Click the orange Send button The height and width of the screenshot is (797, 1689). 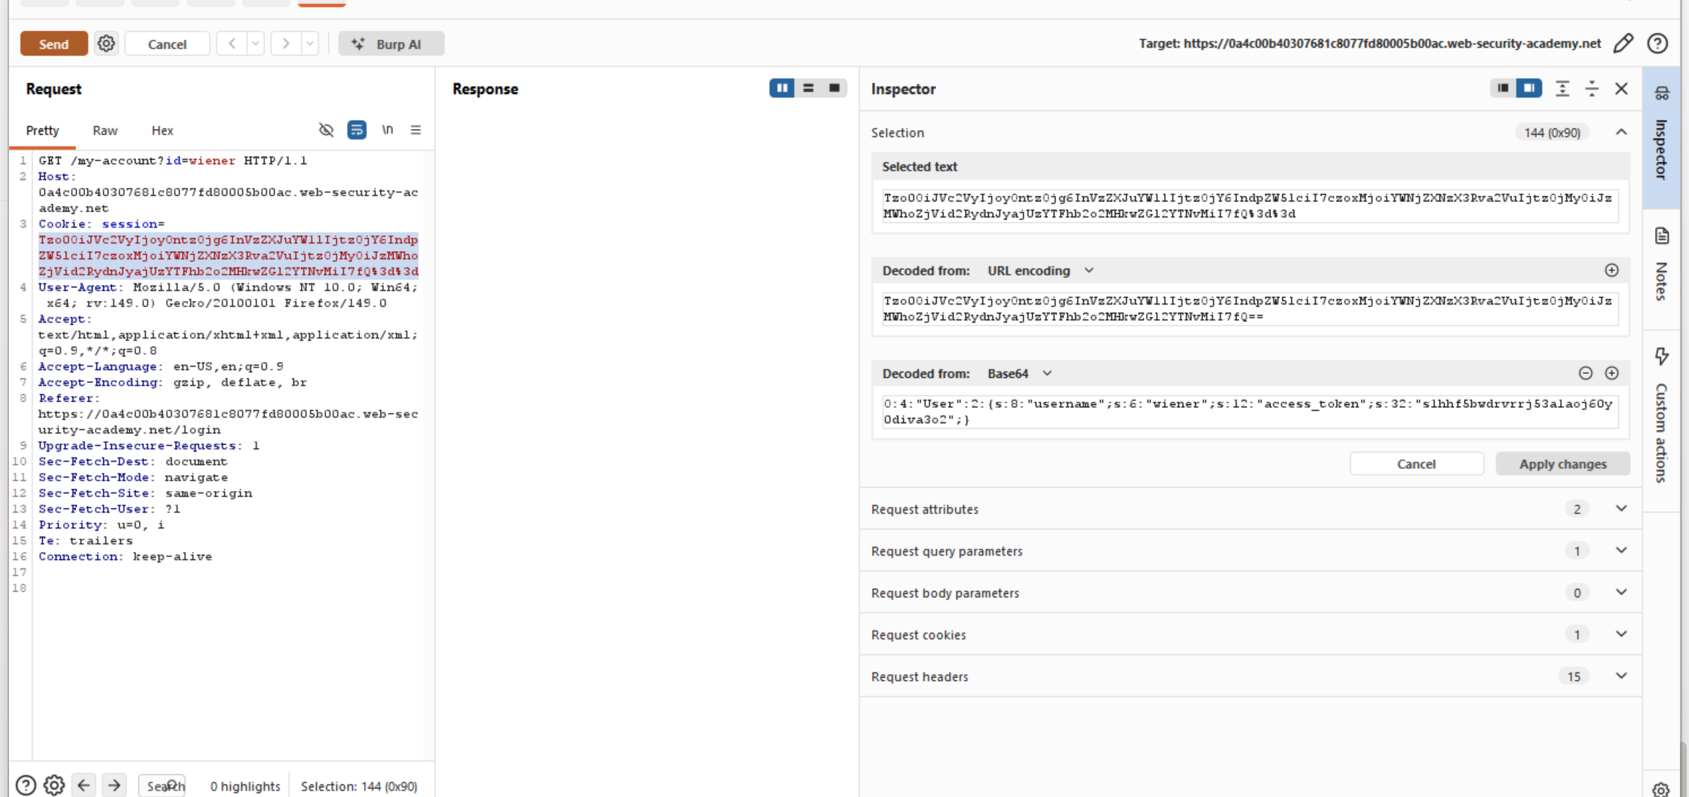(x=54, y=44)
